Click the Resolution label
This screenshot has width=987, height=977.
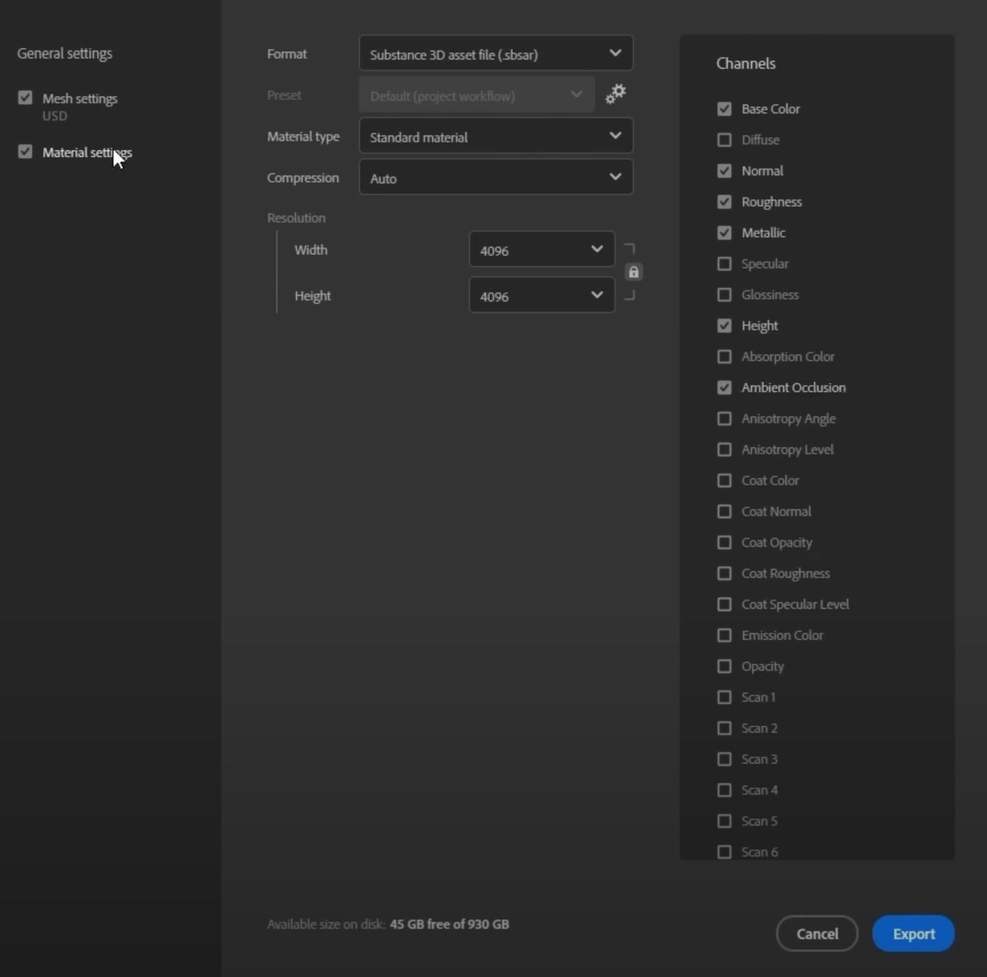(296, 218)
